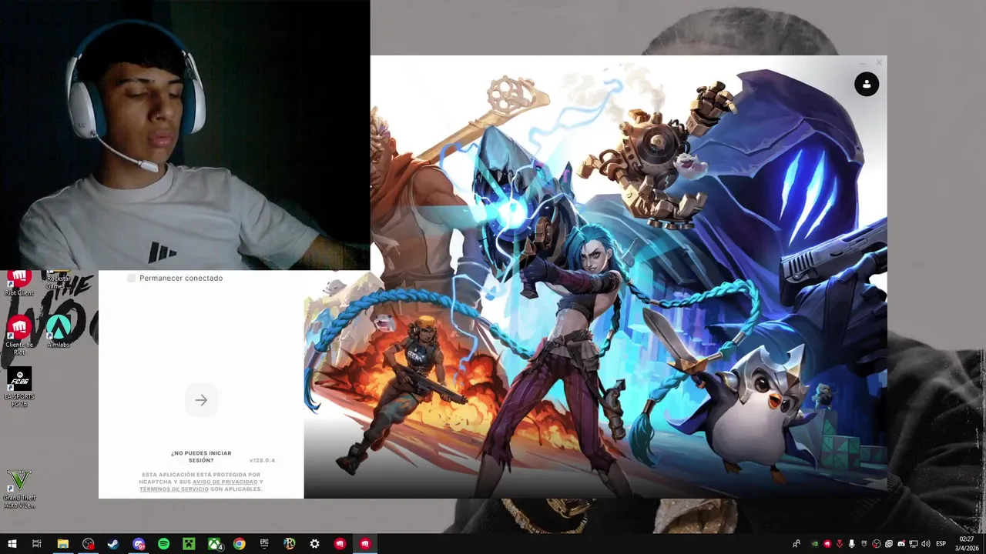This screenshot has width=986, height=554.
Task: Open the Windows Start menu
Action: point(12,543)
